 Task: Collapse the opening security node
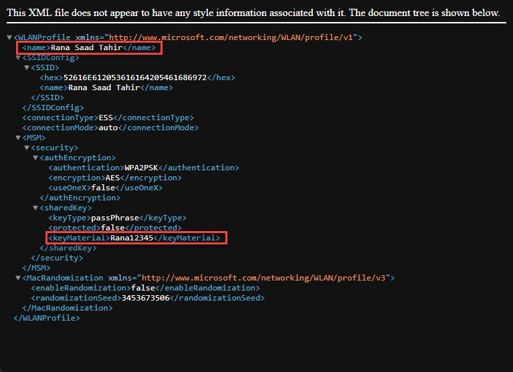click(x=27, y=148)
